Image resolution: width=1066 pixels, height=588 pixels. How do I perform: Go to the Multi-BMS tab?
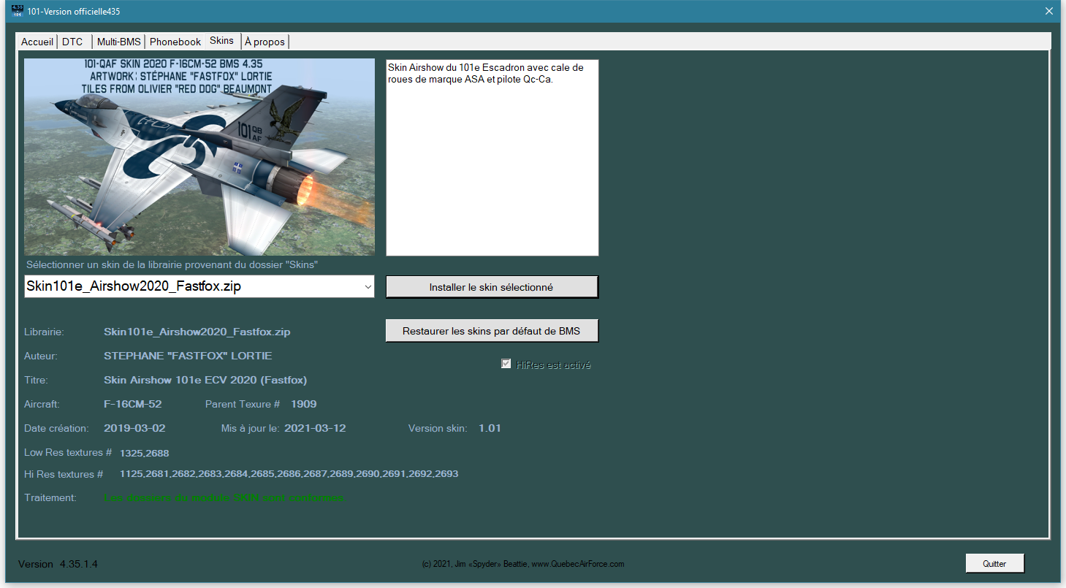(118, 42)
